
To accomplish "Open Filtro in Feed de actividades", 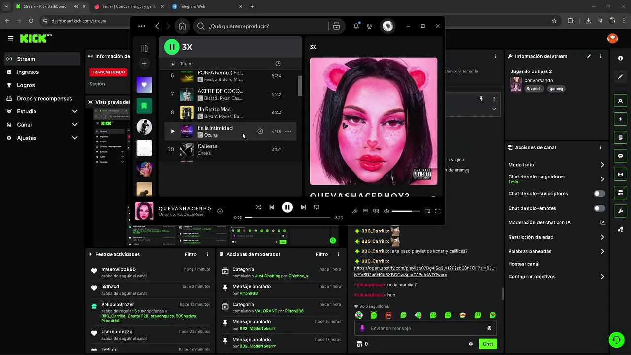I will (x=191, y=254).
